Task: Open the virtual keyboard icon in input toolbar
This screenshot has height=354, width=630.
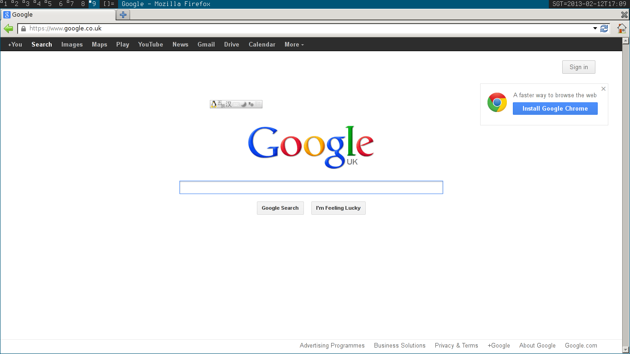Action: [236, 105]
